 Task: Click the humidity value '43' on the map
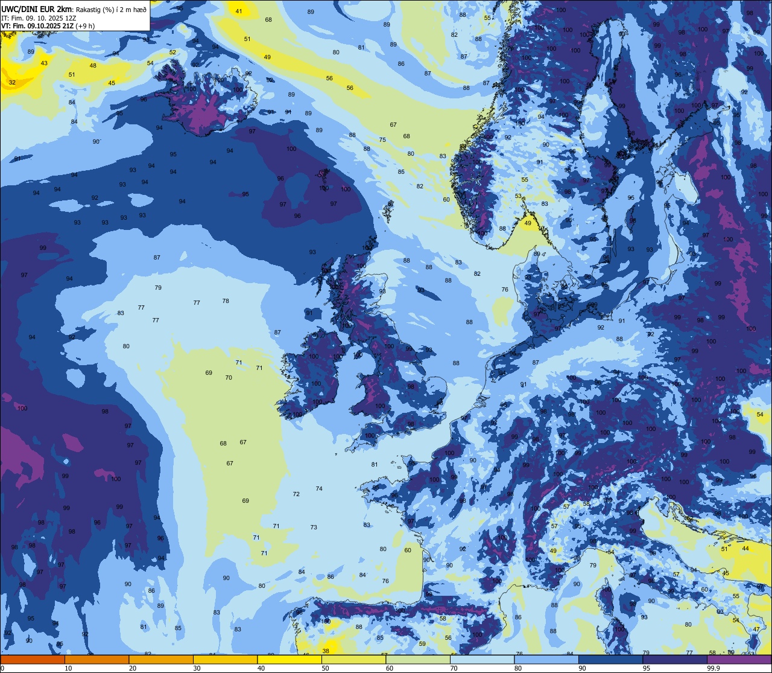point(44,63)
